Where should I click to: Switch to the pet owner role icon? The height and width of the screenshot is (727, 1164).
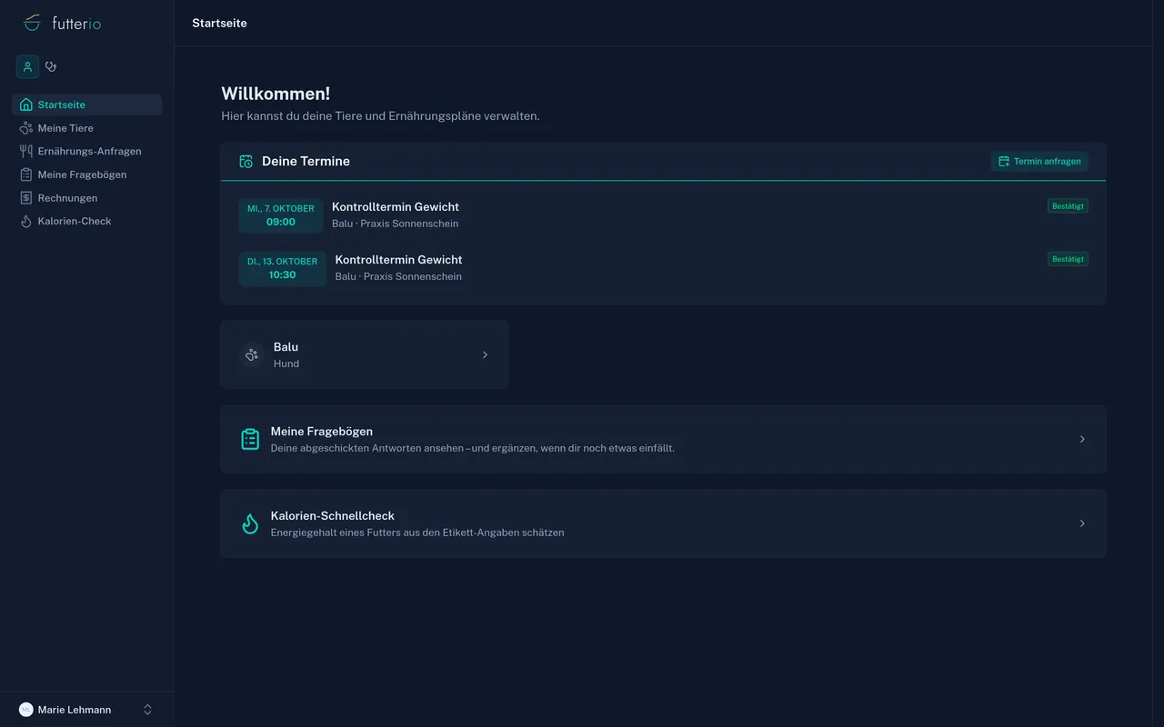click(27, 66)
